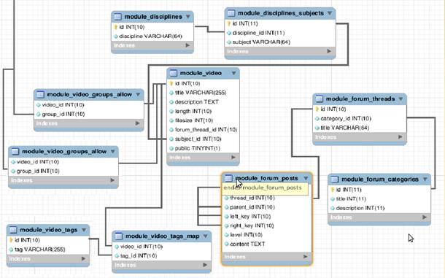This screenshot has width=445, height=278.
Task: Select the category_id column in module_forum_threads
Action: coord(343,119)
